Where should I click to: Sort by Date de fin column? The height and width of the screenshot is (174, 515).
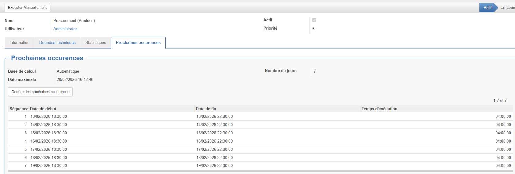point(206,109)
